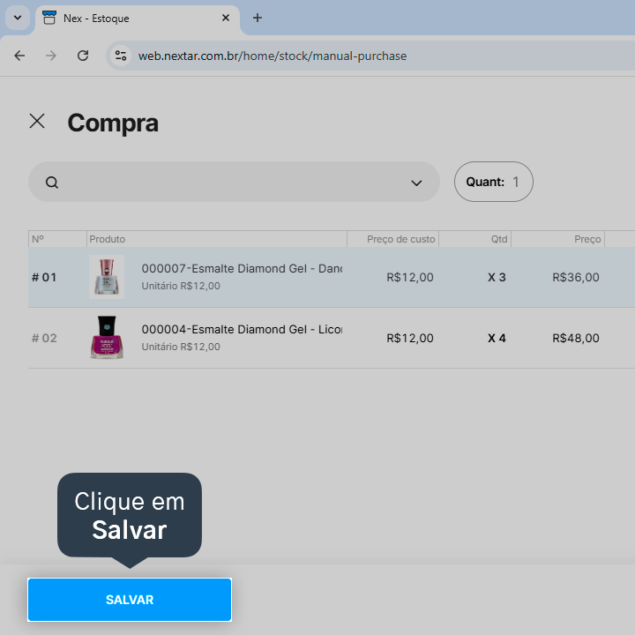Click the pink nail polish thumbnail
635x635 pixels.
coord(107,337)
